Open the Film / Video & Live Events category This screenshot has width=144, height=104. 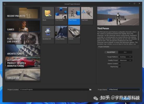point(23,38)
